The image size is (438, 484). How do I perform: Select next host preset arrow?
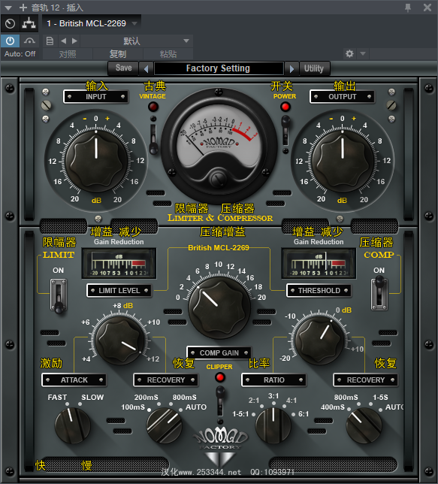(x=74, y=41)
